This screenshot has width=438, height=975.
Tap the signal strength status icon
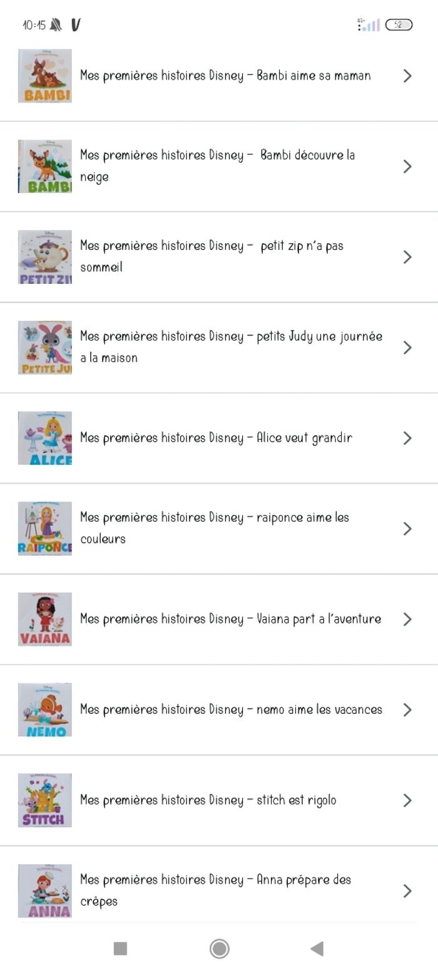coord(369,25)
